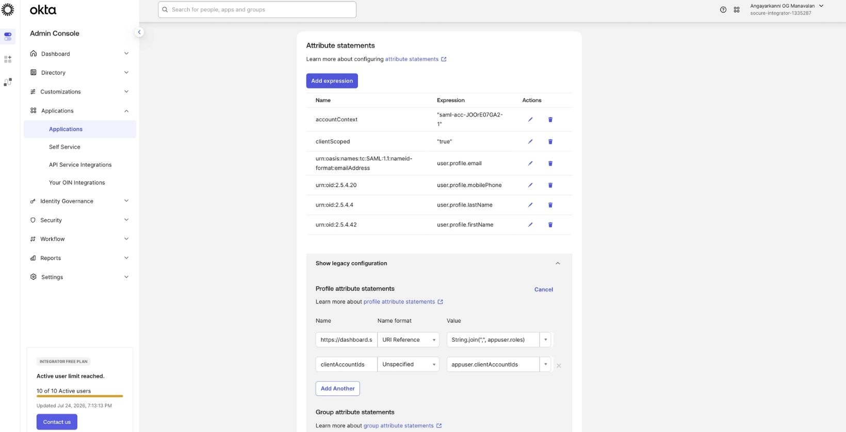Open API Service Integrations item
Viewport: 846px width, 432px height.
click(x=80, y=165)
